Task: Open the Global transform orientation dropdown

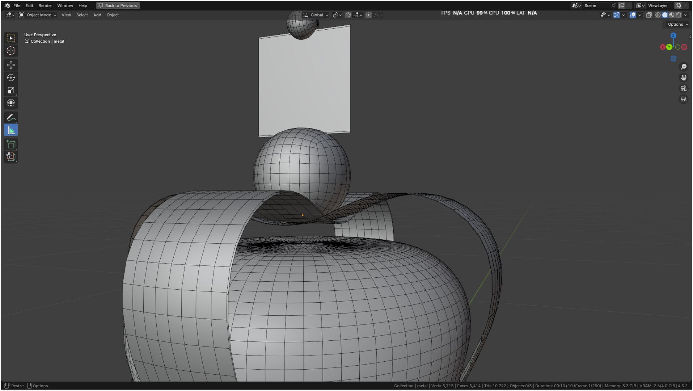Action: (316, 15)
